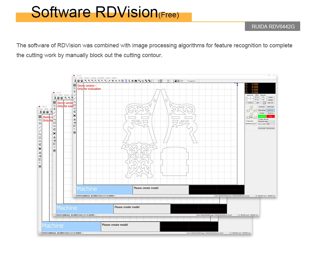Click the Simulate button

270,100
